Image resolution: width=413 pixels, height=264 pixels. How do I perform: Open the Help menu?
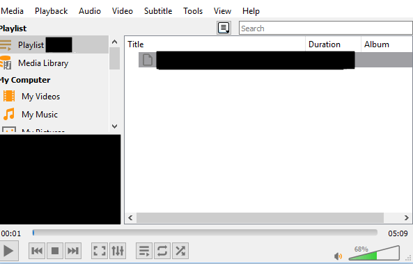coord(251,11)
